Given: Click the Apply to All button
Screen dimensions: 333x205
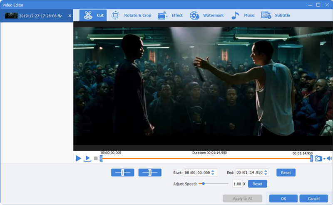Looking at the screenshot, I should pos(243,198).
